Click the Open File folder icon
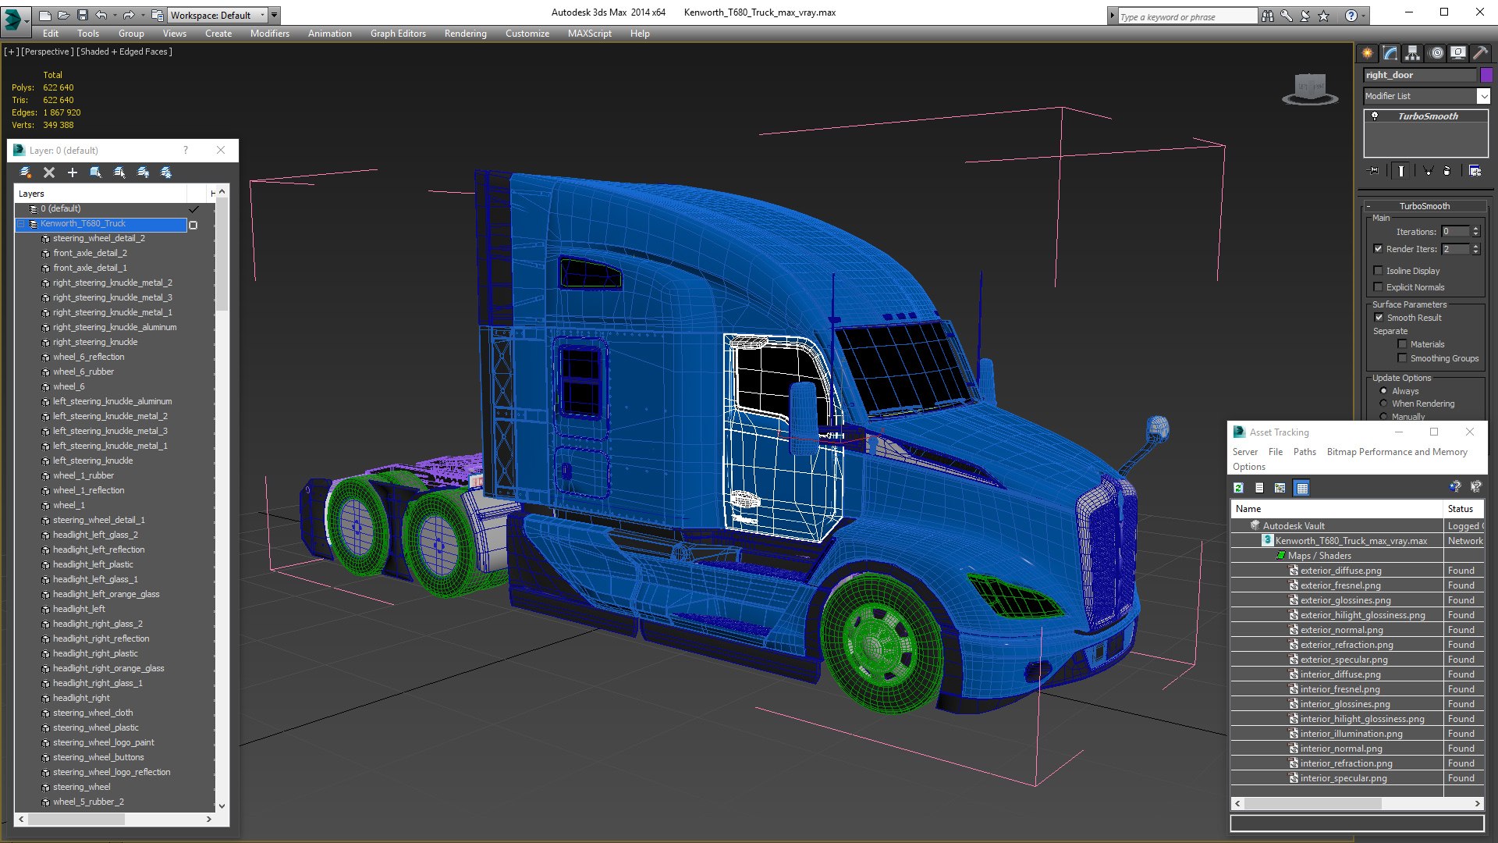The width and height of the screenshot is (1498, 843). [63, 15]
